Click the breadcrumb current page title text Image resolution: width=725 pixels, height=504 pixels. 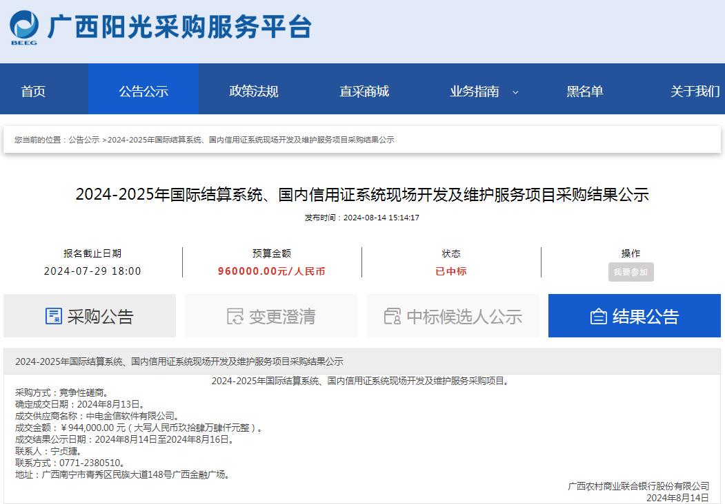click(251, 140)
